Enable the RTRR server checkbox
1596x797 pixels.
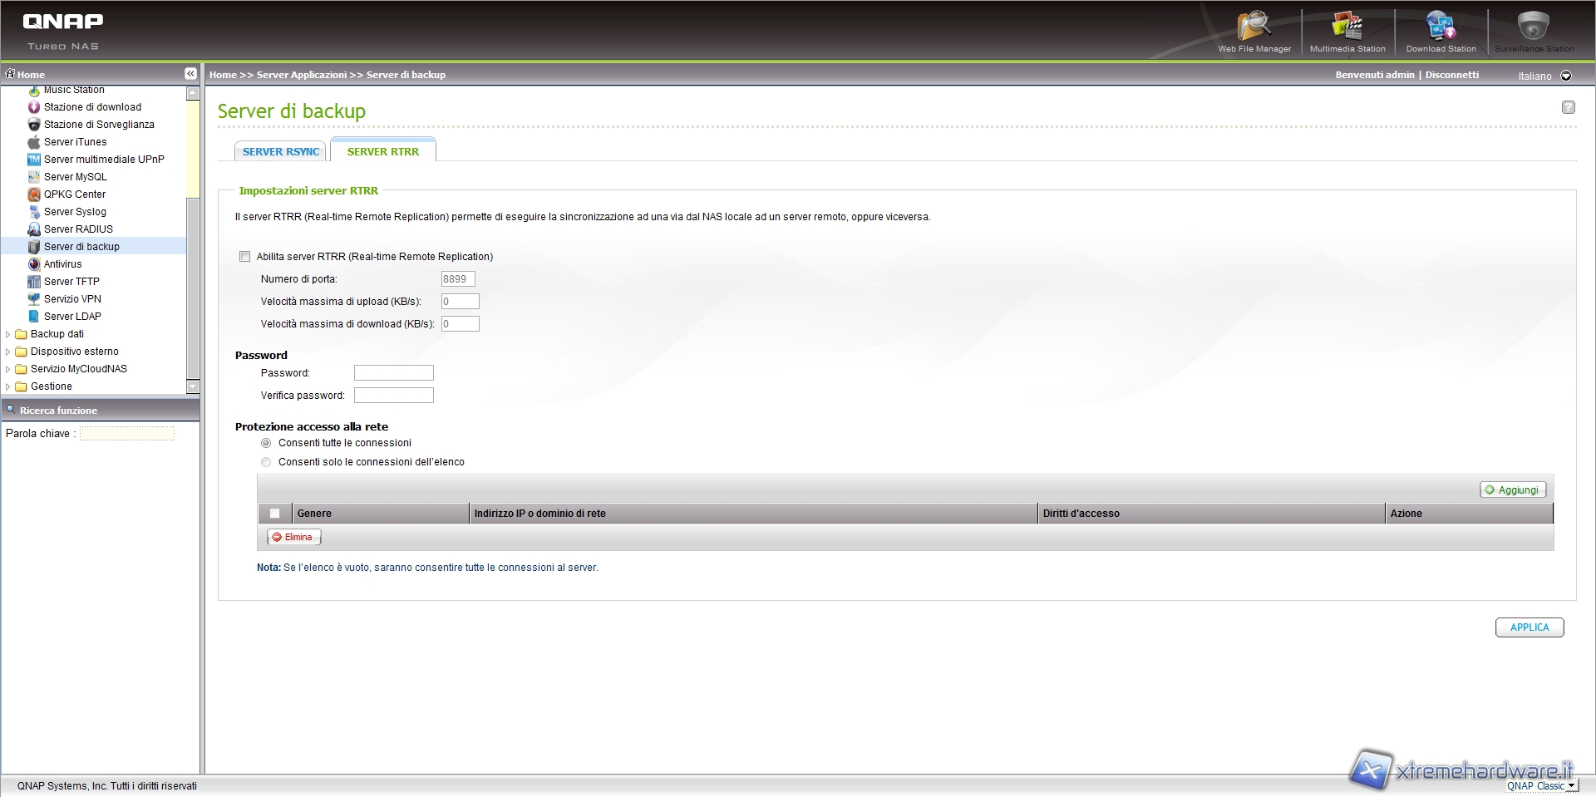pyautogui.click(x=244, y=257)
